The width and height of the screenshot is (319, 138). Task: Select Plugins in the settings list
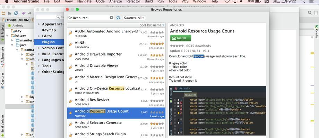[x=49, y=42]
